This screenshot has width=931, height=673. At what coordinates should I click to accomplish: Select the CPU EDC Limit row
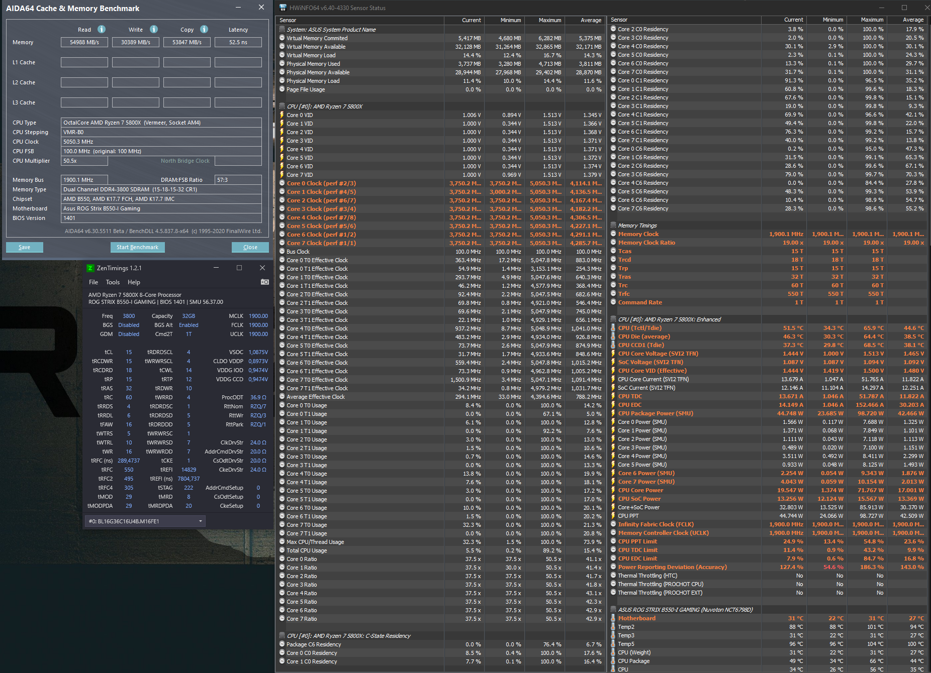(768, 558)
